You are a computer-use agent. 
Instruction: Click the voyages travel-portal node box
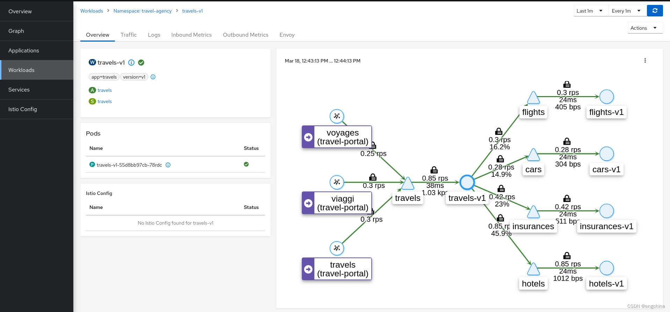pyautogui.click(x=337, y=137)
